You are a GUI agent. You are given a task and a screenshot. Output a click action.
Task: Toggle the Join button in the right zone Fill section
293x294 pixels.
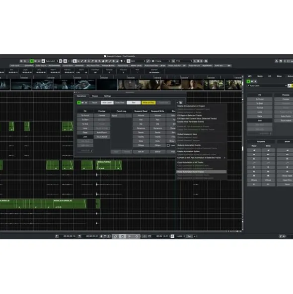[x=260, y=121]
